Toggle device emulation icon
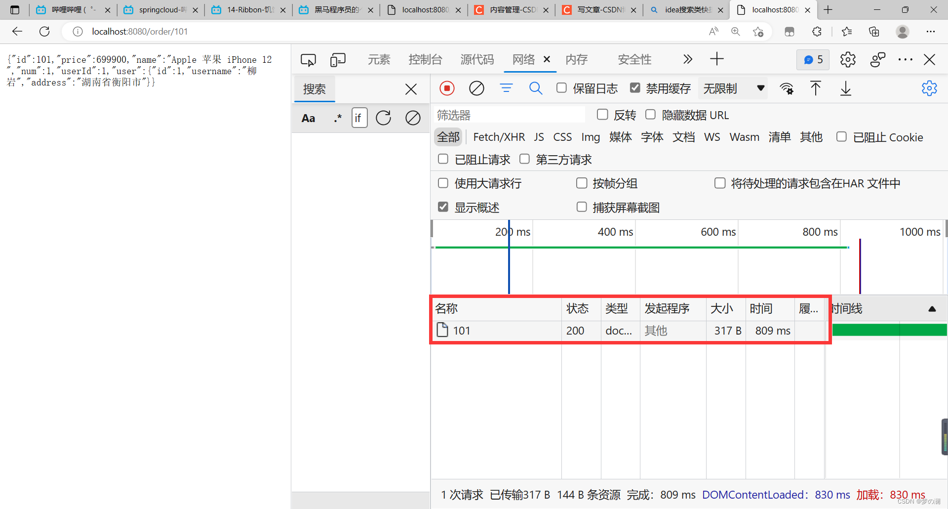948x509 pixels. click(x=338, y=60)
